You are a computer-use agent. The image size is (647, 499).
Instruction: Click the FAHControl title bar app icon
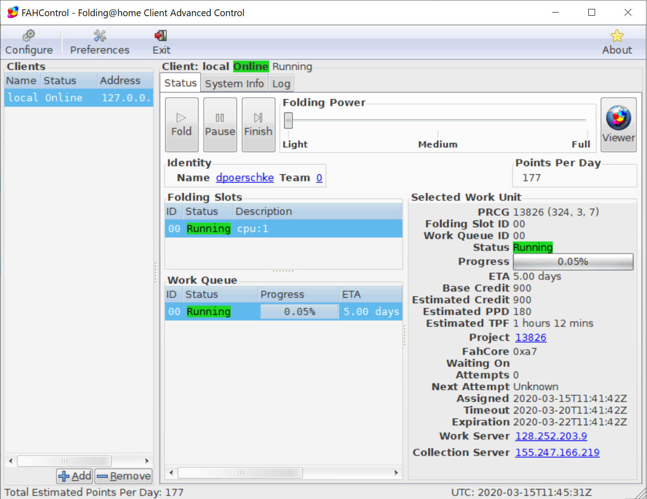(x=13, y=13)
